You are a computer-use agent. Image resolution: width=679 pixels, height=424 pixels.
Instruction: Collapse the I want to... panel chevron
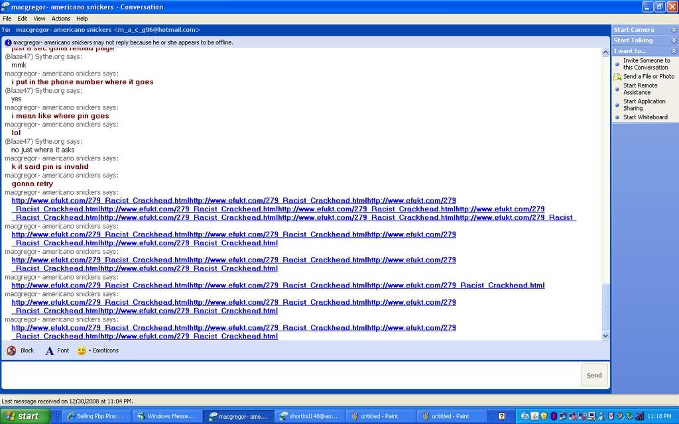click(674, 51)
